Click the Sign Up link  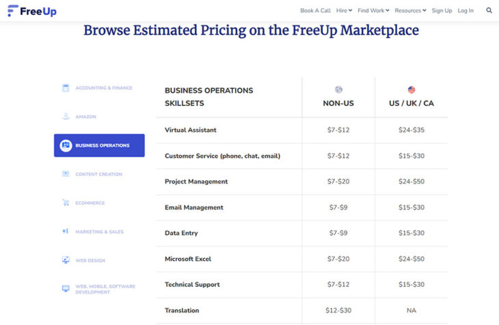pos(442,11)
